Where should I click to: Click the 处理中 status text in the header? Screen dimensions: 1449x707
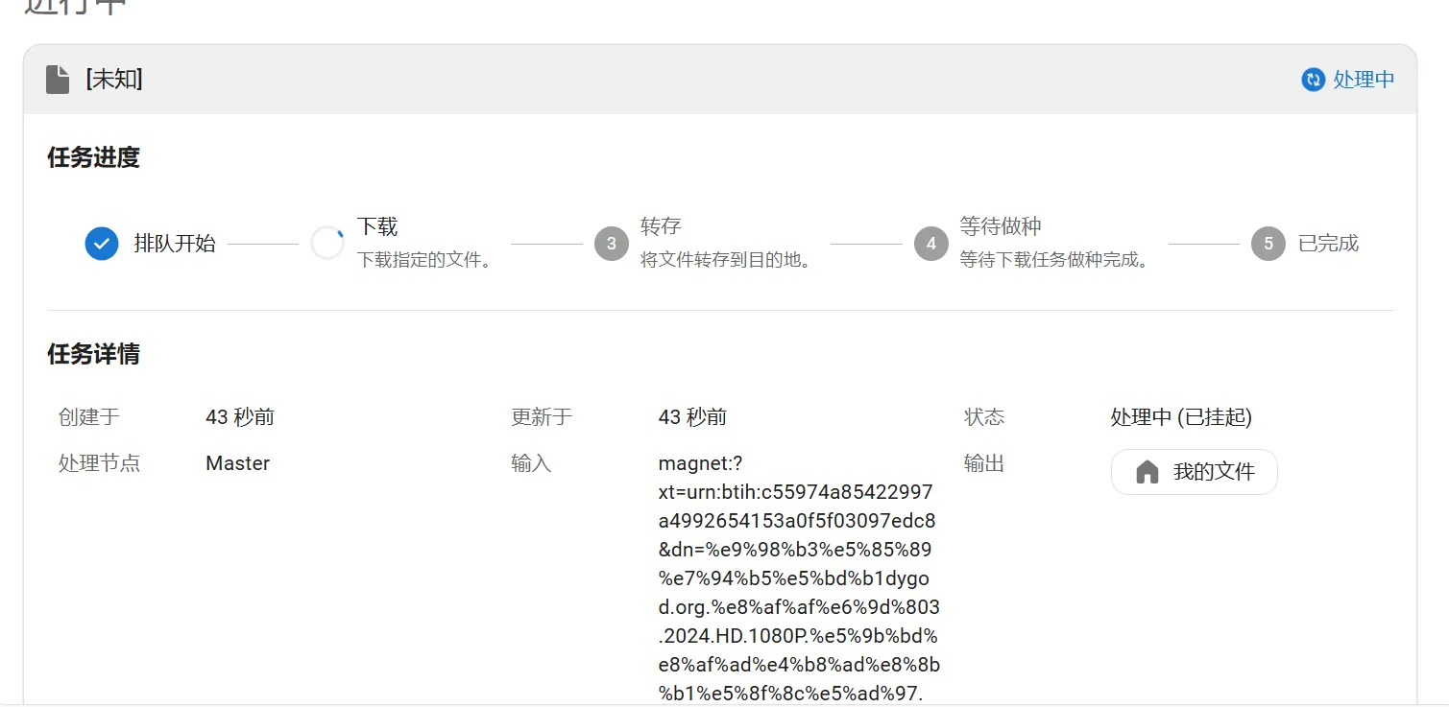pos(1364,80)
